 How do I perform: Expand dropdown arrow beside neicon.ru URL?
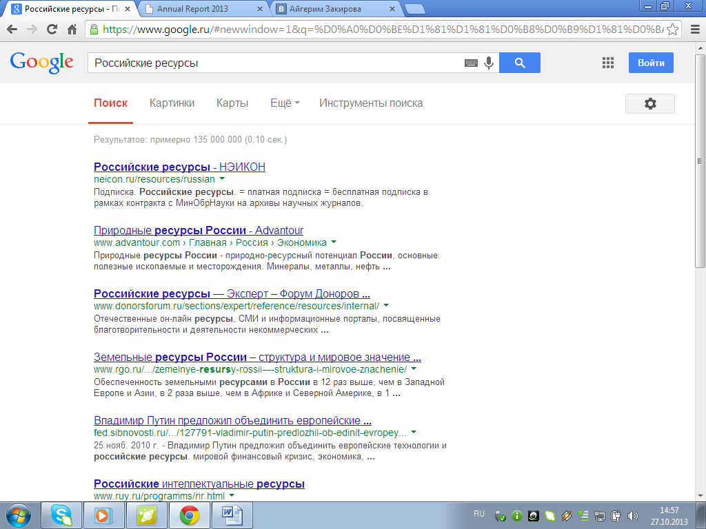[x=222, y=179]
